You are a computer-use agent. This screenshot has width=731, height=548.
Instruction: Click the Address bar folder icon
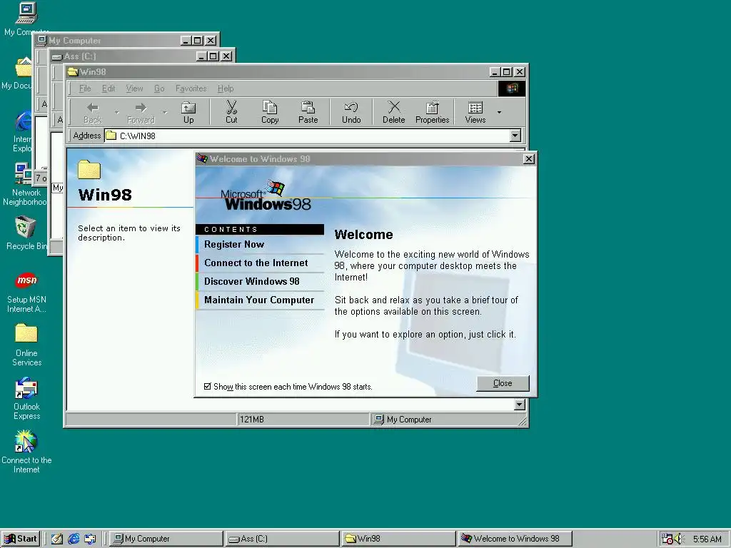(111, 136)
